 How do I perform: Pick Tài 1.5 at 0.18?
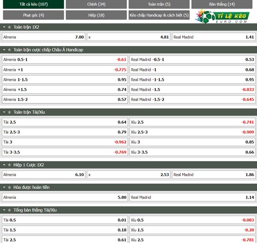point(65,230)
